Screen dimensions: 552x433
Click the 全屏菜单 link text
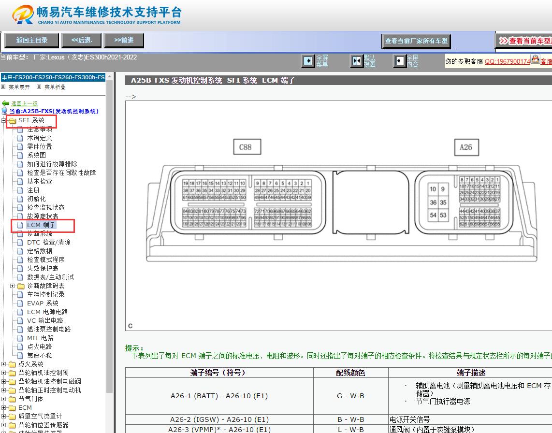(322, 61)
